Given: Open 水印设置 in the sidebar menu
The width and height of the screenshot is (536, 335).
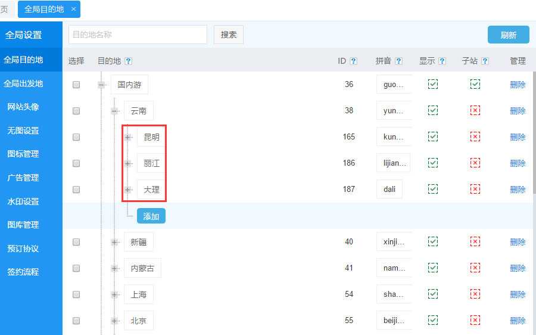Looking at the screenshot, I should click(23, 201).
